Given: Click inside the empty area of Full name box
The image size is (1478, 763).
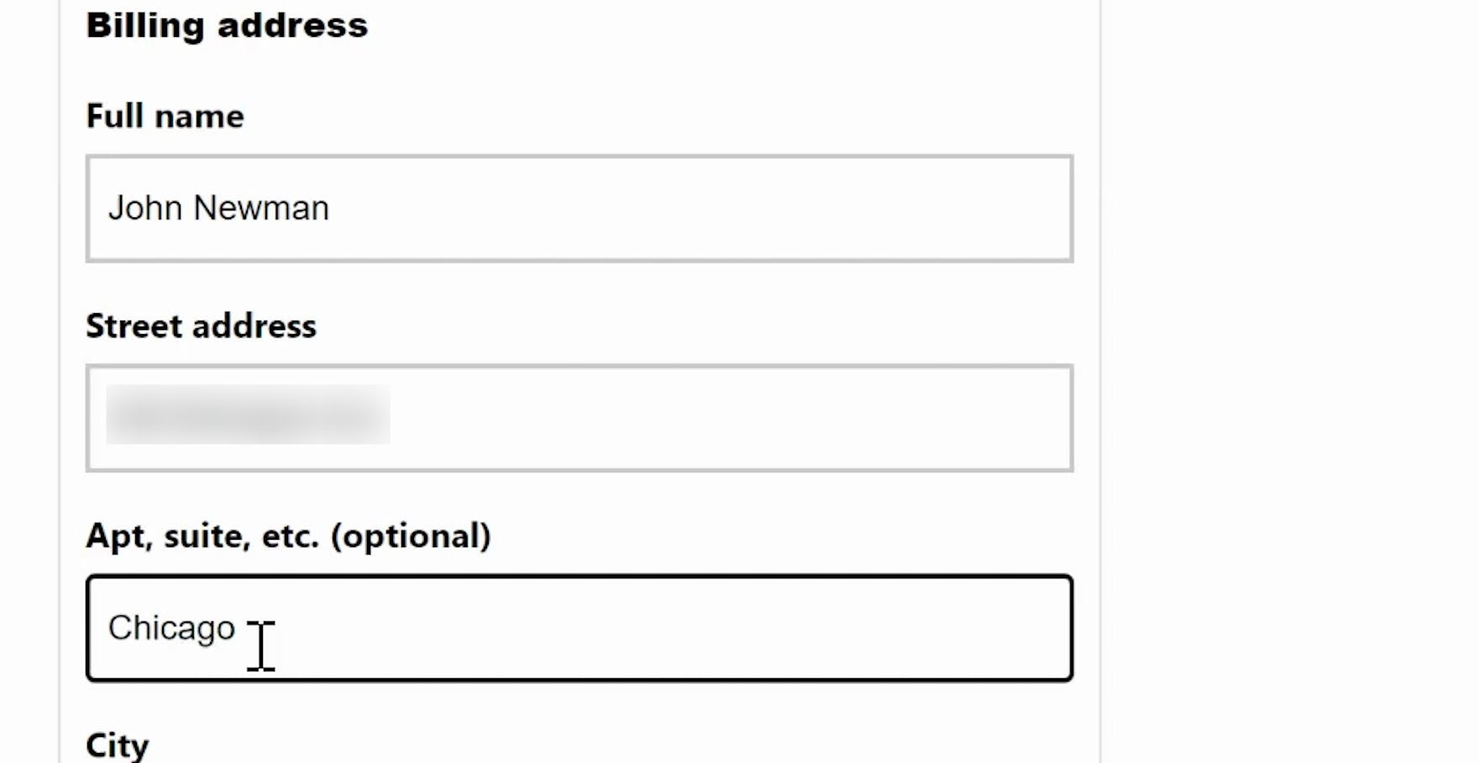Looking at the screenshot, I should [x=756, y=207].
